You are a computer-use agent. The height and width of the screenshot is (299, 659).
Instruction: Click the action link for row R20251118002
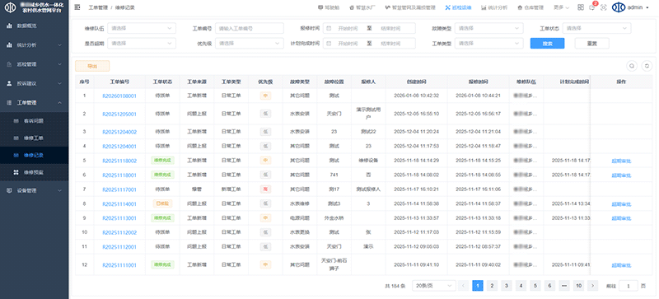point(621,161)
